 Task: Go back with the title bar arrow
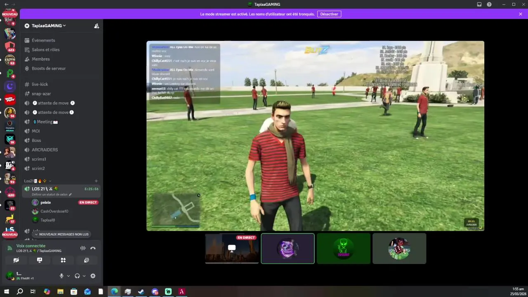tap(6, 4)
